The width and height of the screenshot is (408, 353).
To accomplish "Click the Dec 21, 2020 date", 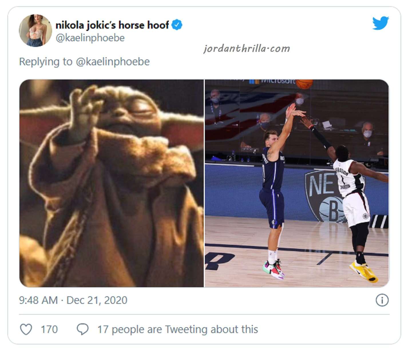I will pos(97,300).
